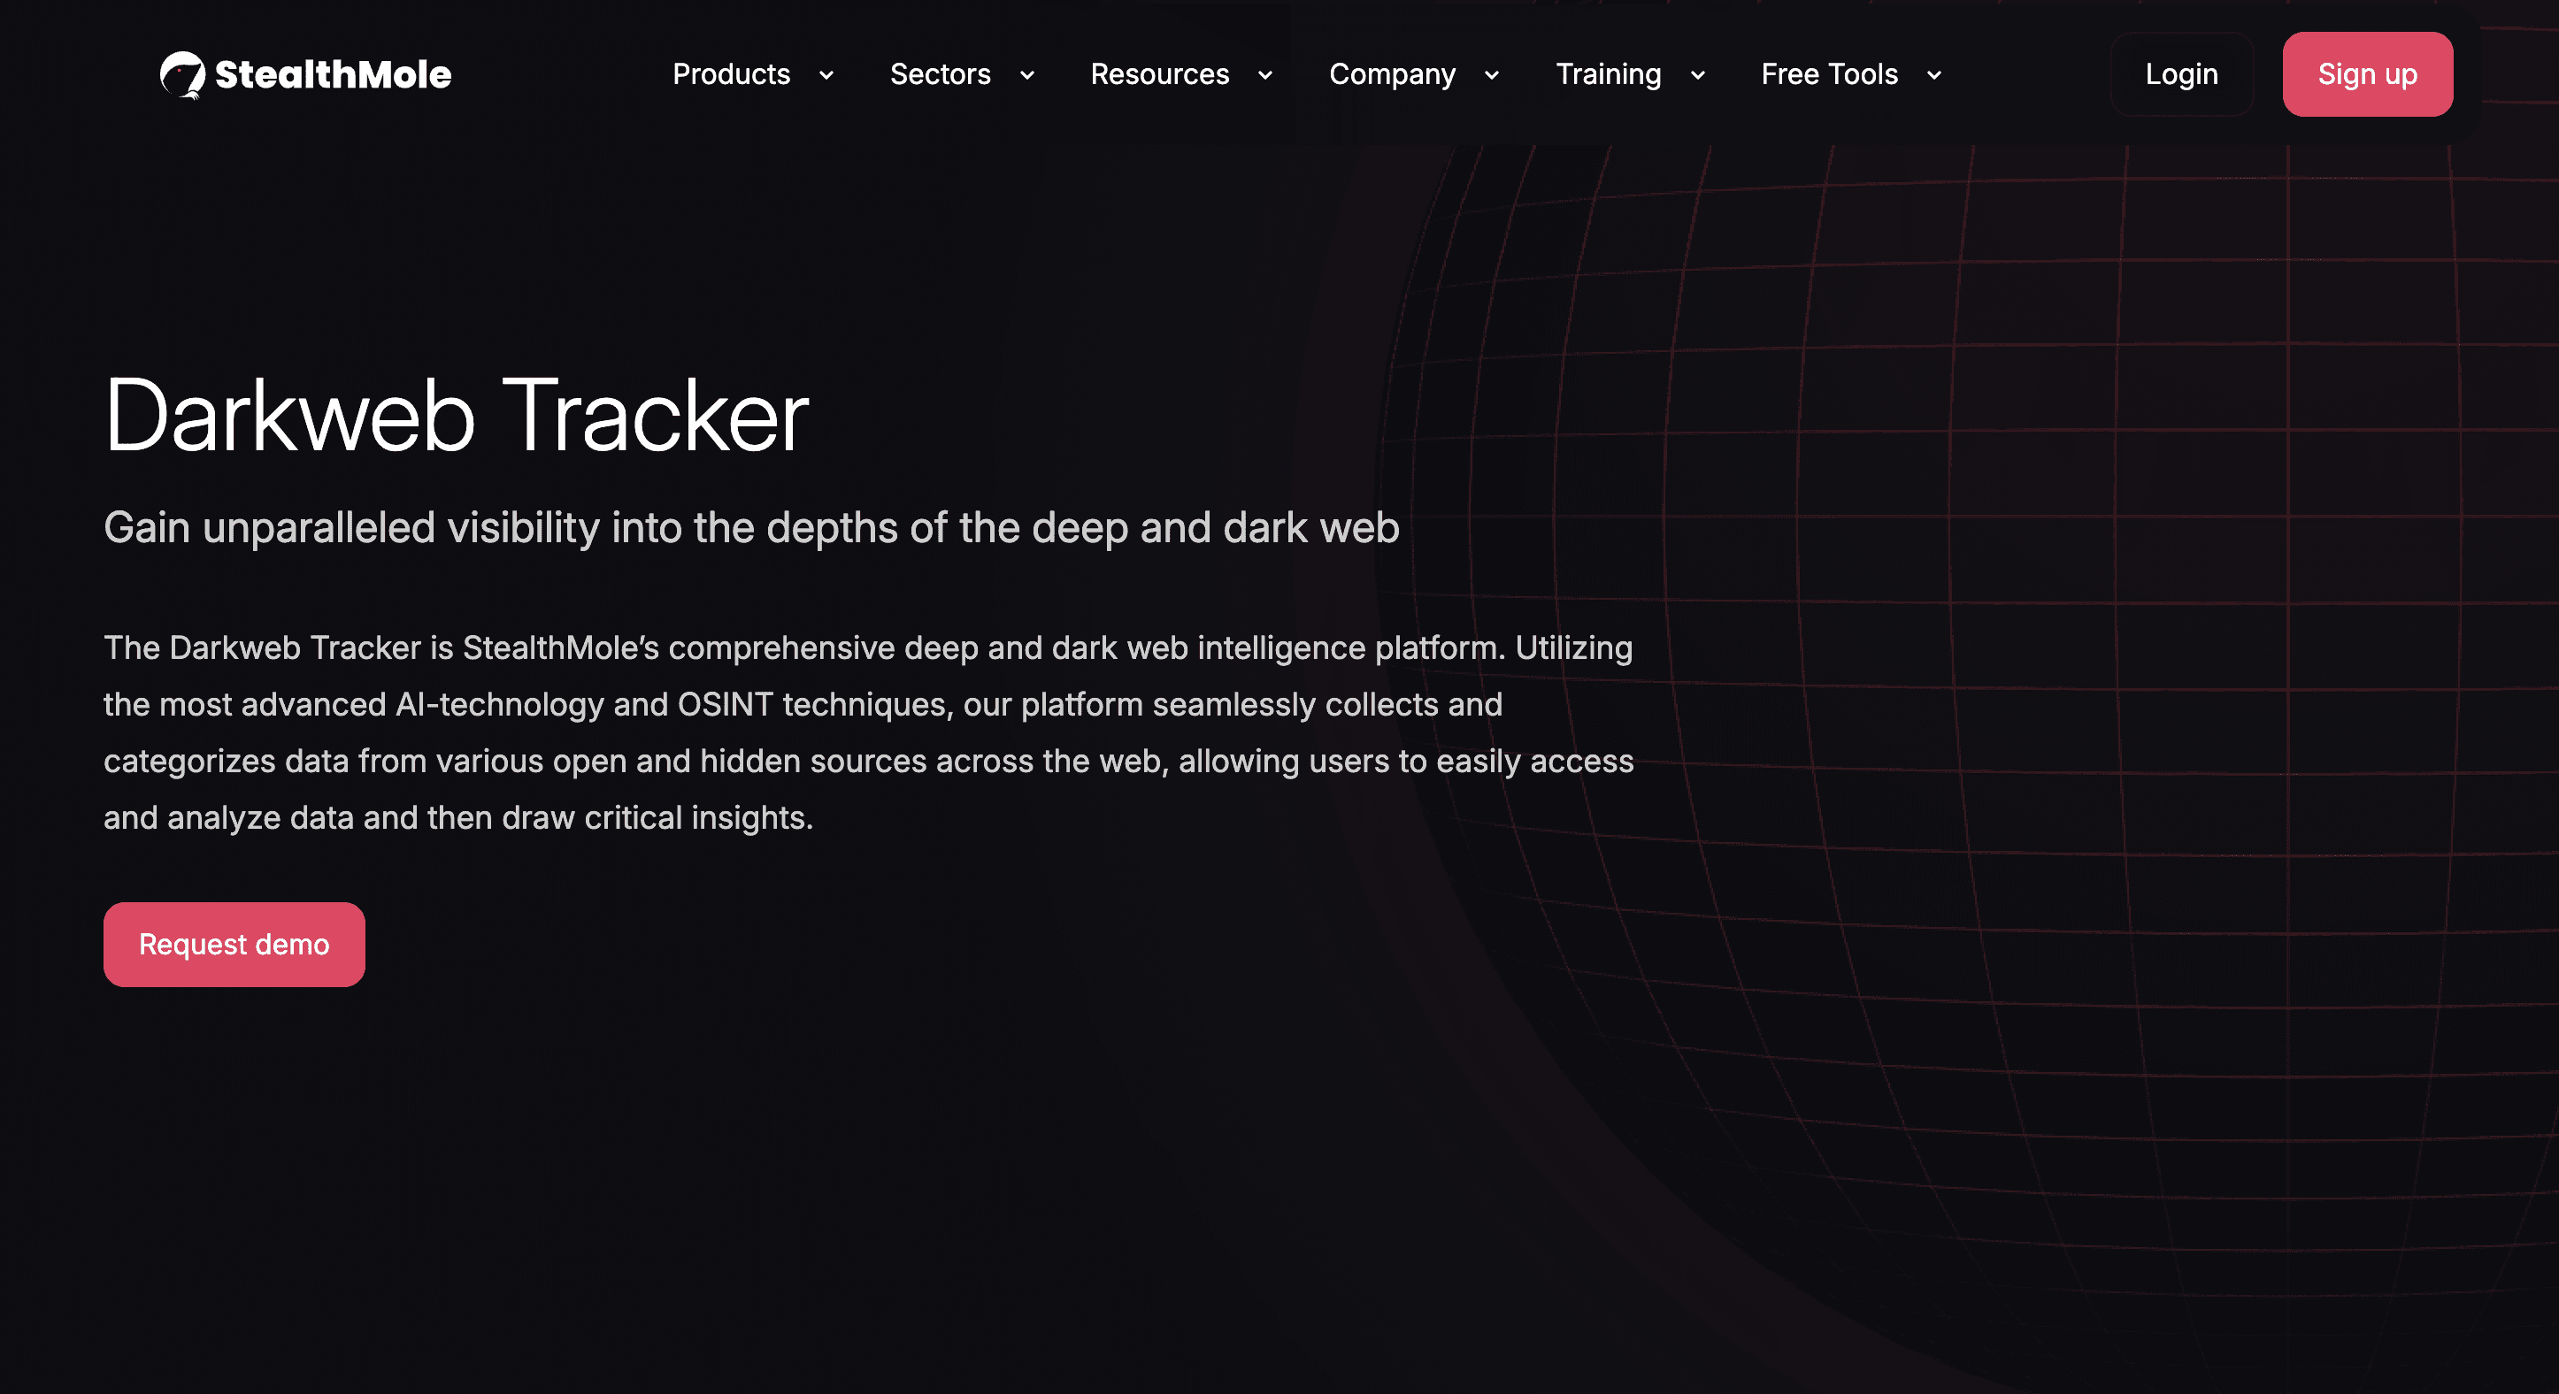Screen dimensions: 2559x1394
Task: Select the Darkweb Tracker heading
Action: tap(457, 416)
